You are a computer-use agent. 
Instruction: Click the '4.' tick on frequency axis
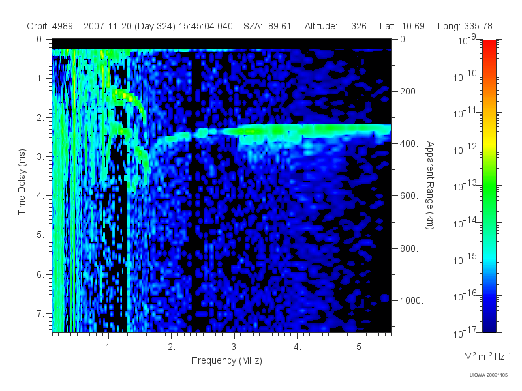(x=298, y=347)
